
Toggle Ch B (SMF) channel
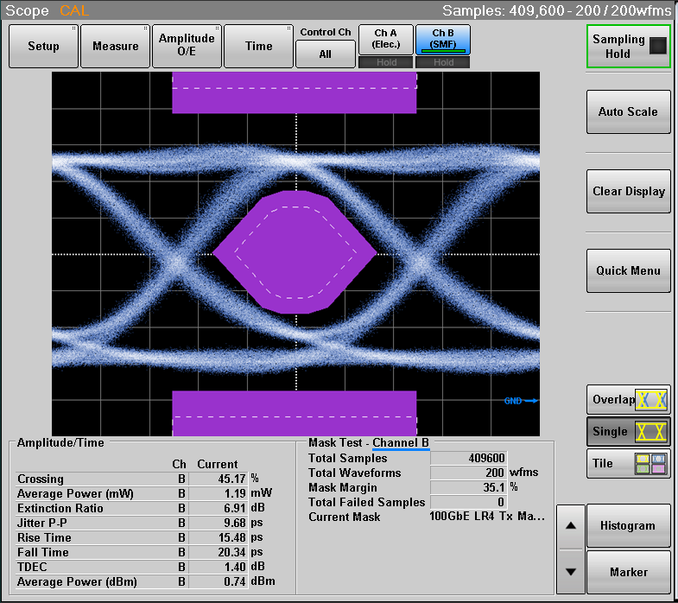click(x=443, y=39)
